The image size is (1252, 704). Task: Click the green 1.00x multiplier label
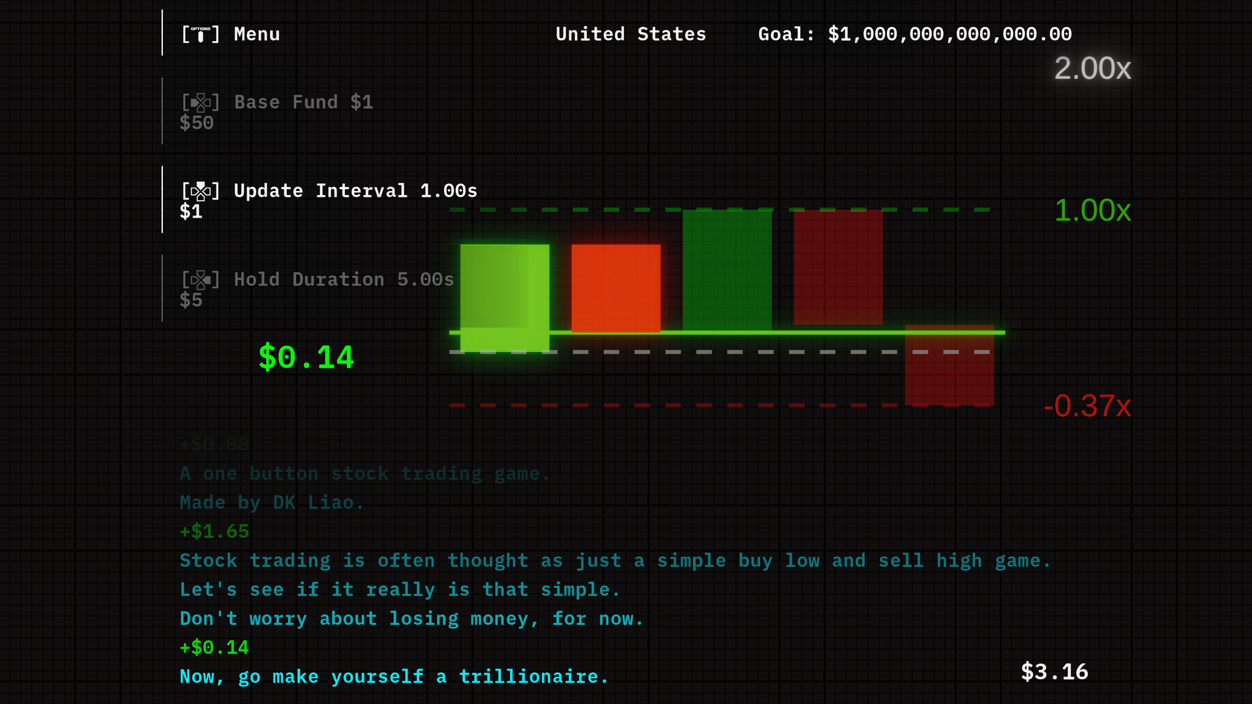pos(1092,211)
